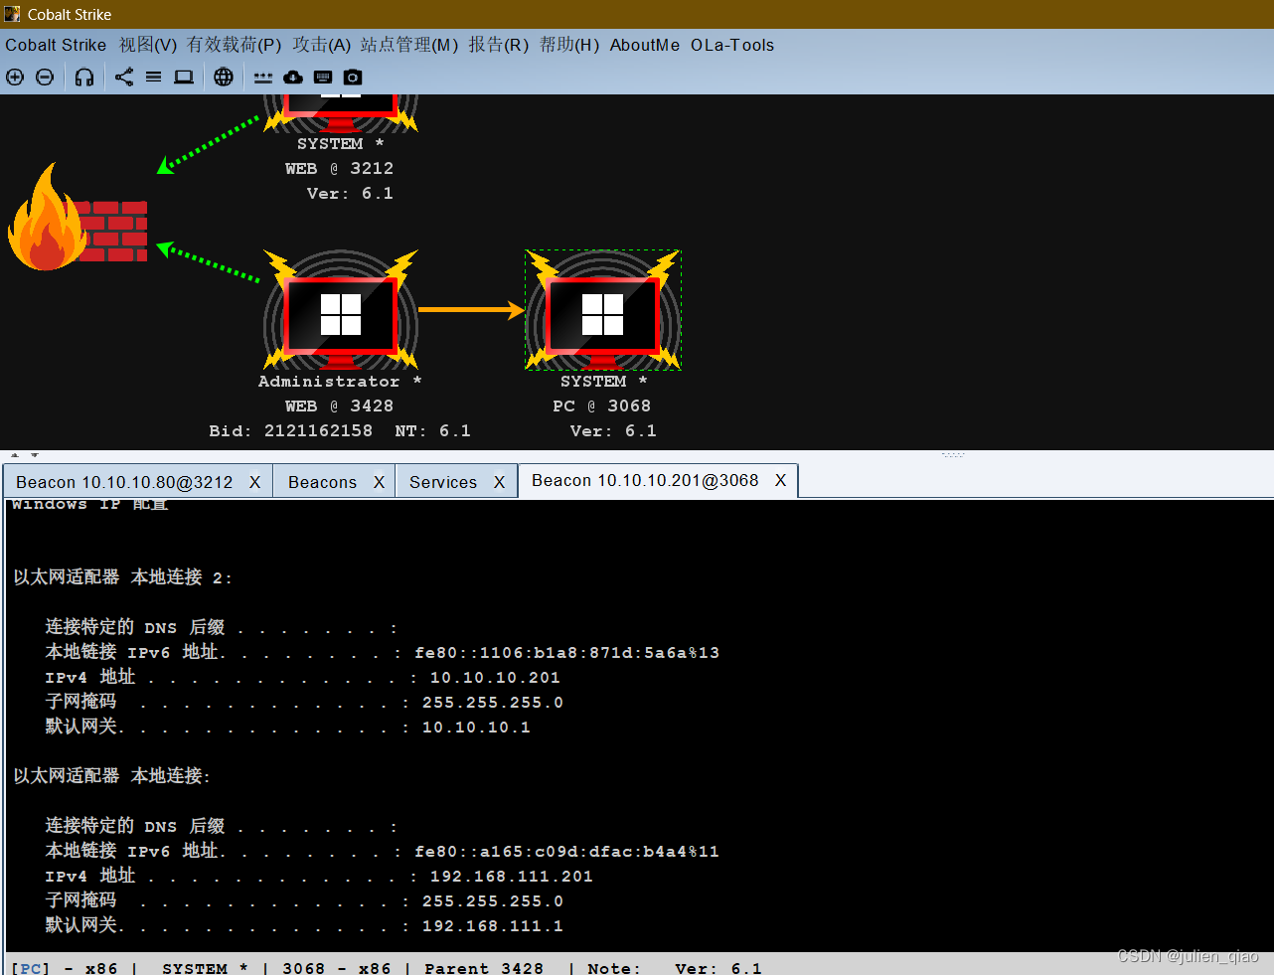Click the IPv4 address 192.168.111.201 text

[511, 877]
